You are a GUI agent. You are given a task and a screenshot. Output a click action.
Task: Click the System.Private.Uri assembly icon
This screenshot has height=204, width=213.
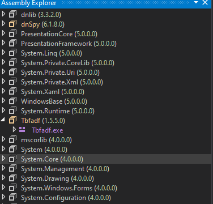click(12, 73)
